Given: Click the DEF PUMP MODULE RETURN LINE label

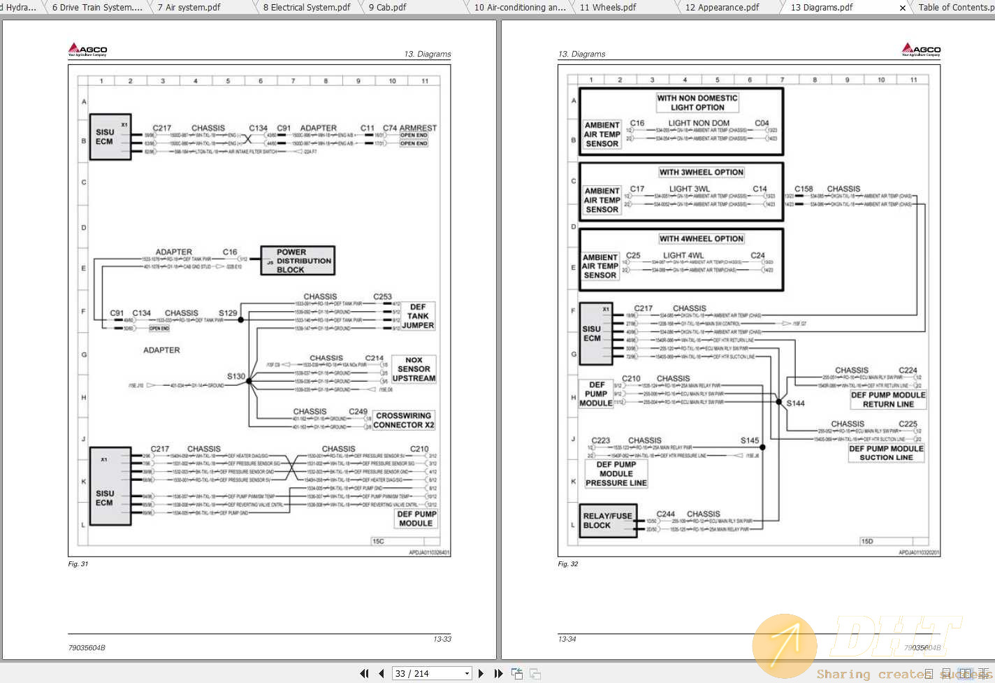Looking at the screenshot, I should click(x=887, y=399).
